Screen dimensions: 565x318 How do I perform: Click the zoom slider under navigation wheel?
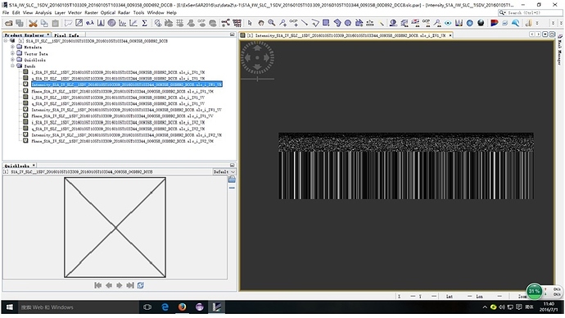257,79
